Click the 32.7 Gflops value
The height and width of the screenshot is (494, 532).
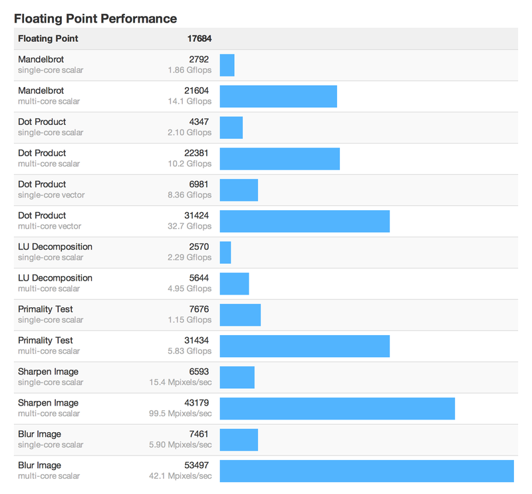point(190,226)
